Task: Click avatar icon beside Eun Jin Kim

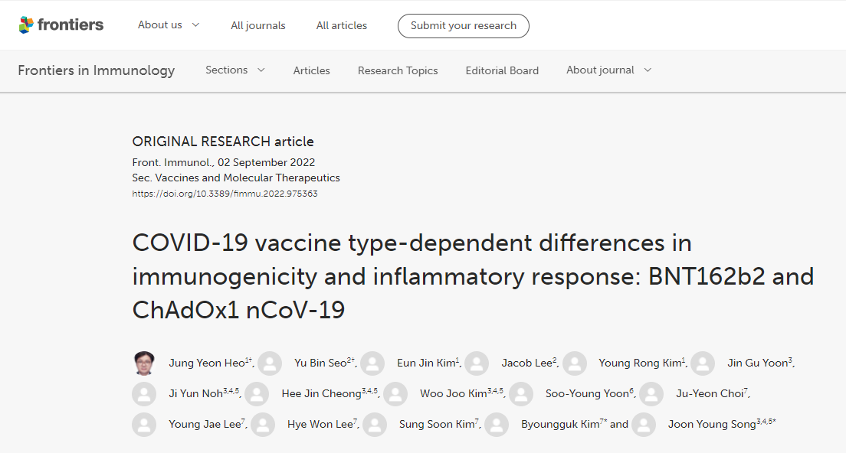Action: [372, 363]
